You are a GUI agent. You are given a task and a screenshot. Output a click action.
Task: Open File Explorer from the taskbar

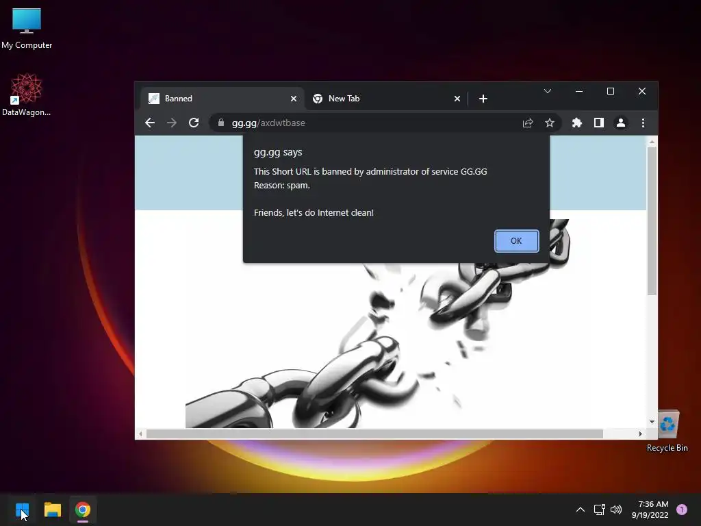coord(52,510)
